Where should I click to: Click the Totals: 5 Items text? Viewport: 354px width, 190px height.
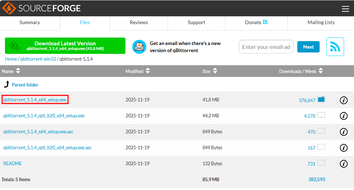point(16,179)
